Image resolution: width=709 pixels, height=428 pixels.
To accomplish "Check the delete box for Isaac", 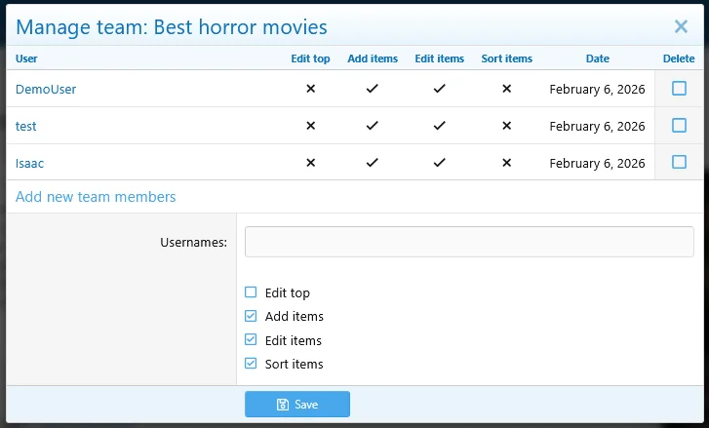I will (679, 162).
